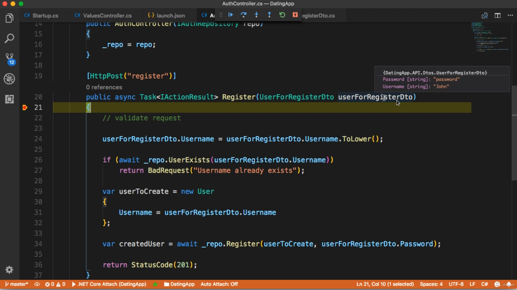Restart the debug session
Screen dimensions: 517x290
pyautogui.click(x=282, y=15)
